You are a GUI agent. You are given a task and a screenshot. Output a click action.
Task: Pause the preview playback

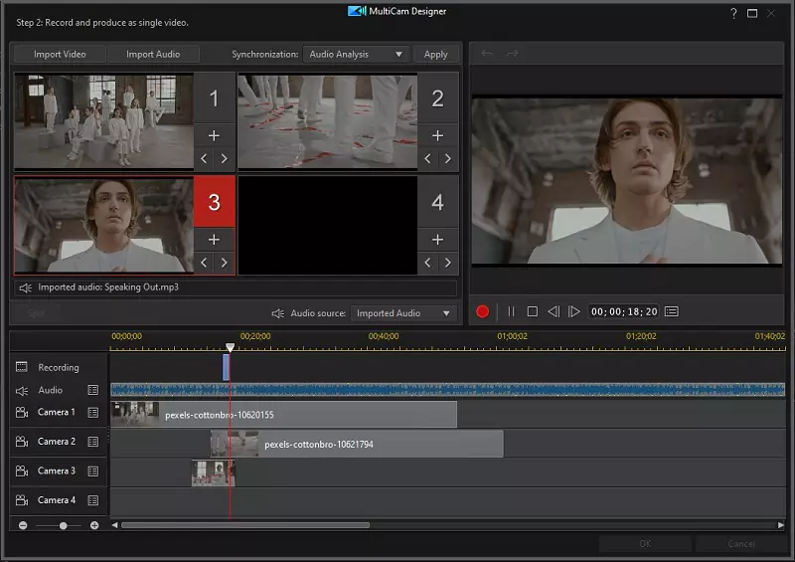[511, 311]
